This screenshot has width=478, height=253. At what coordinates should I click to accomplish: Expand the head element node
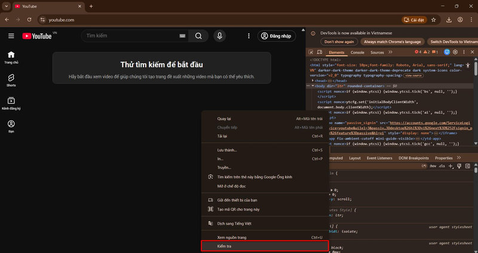(312, 81)
